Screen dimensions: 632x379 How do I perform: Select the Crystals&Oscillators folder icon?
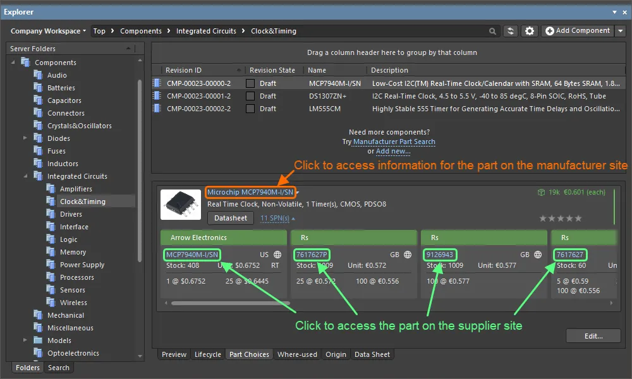[x=39, y=125]
